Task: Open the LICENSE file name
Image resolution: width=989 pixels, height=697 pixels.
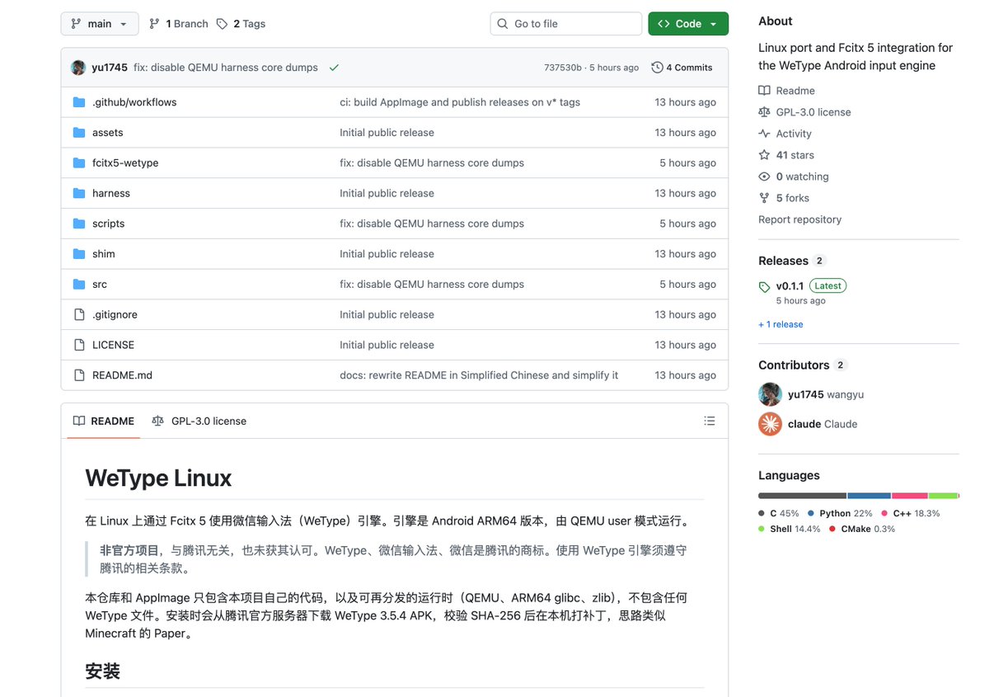Action: (113, 345)
